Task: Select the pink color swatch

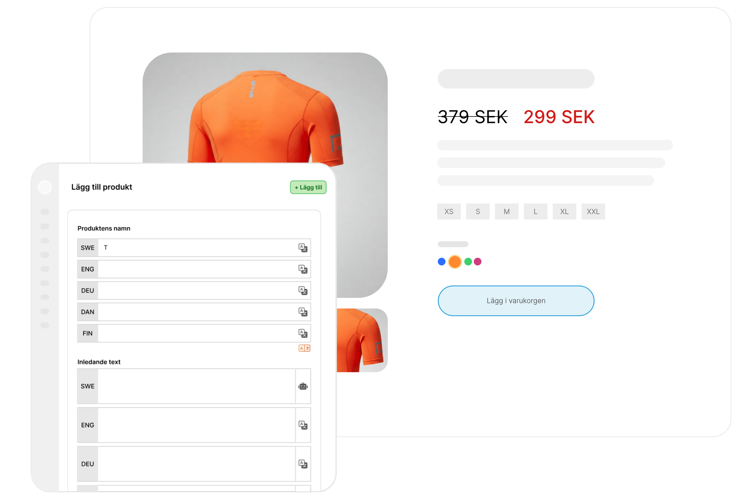Action: [x=477, y=262]
